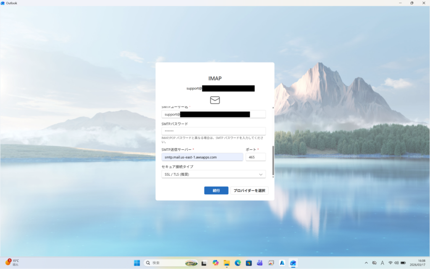
Task: Expand the system tray hidden icons chevron
Action: (x=366, y=263)
